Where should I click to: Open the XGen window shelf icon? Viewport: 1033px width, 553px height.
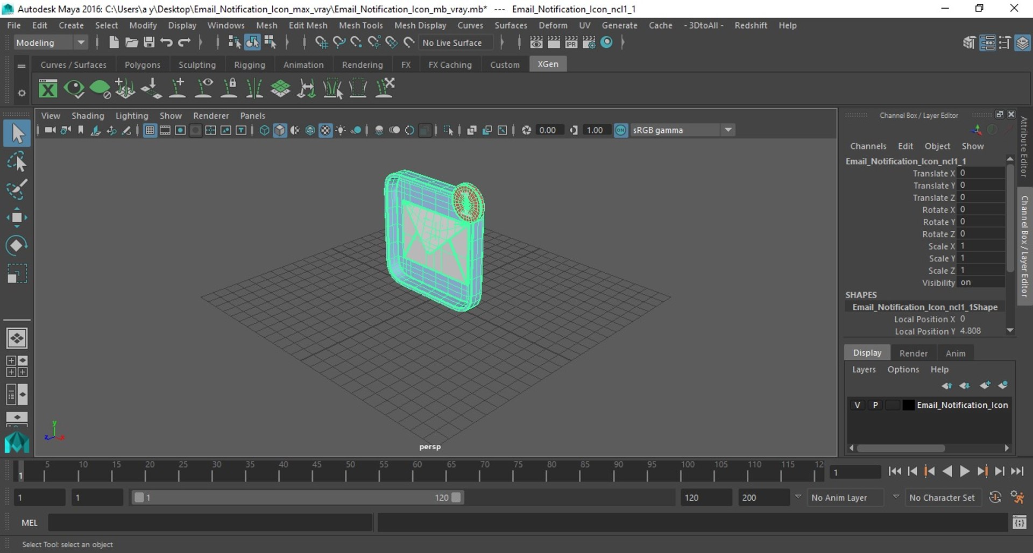click(x=48, y=89)
